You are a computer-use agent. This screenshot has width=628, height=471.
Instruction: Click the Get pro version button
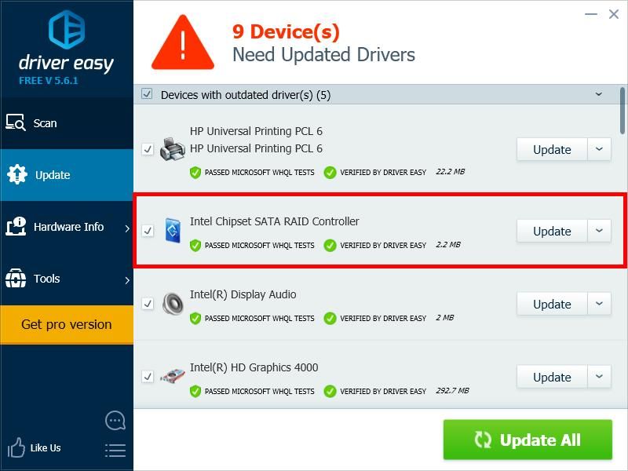[x=67, y=324]
